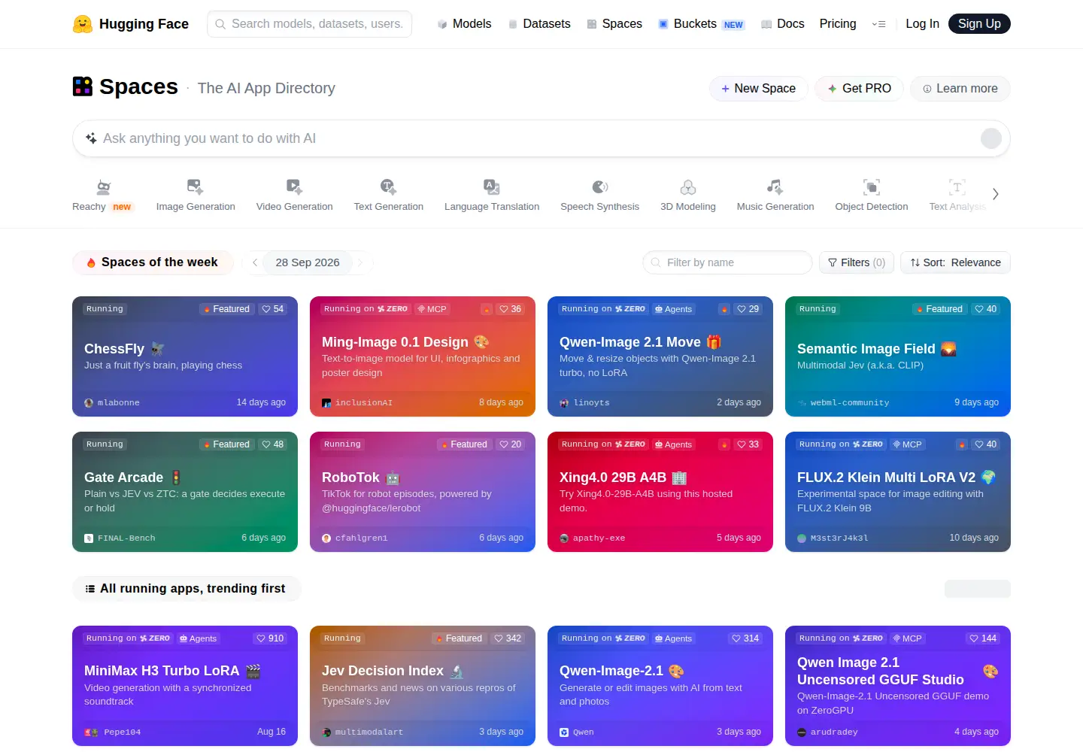Screen dimensions: 1083x752
Task: Go to previous week before 28 Sep 2026
Action: point(255,262)
